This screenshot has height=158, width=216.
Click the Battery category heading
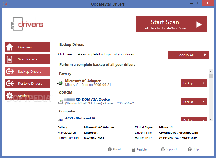[65, 74]
